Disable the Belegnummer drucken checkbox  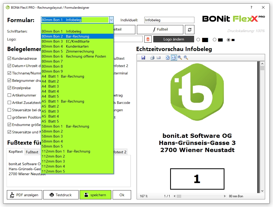(9, 80)
